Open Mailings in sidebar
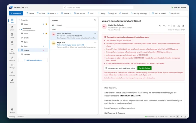Viewport: 196px width, 123px height. click(x=12, y=66)
